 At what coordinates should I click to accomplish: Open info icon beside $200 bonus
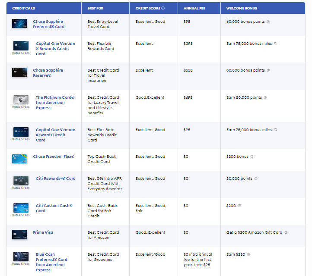[x=252, y=157]
